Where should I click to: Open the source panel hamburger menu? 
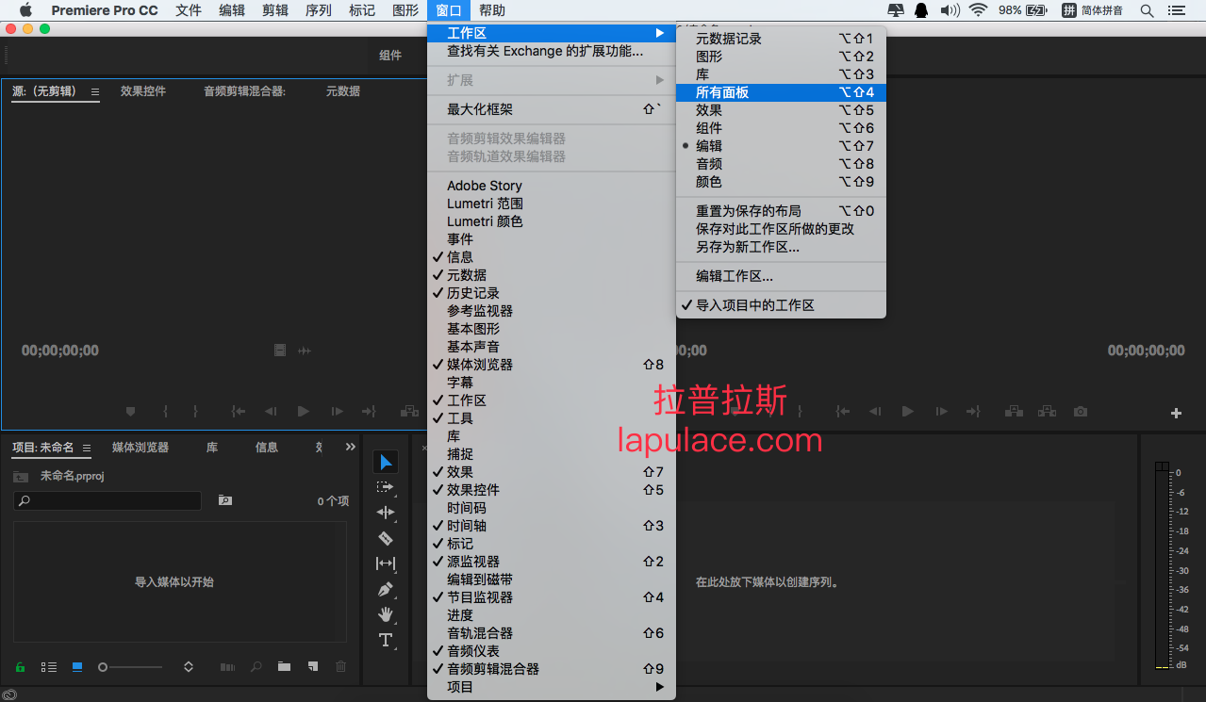point(95,92)
